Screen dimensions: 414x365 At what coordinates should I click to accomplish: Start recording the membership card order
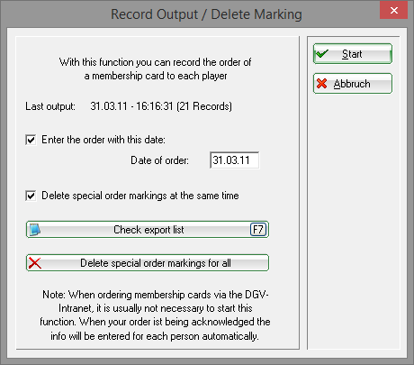click(353, 54)
